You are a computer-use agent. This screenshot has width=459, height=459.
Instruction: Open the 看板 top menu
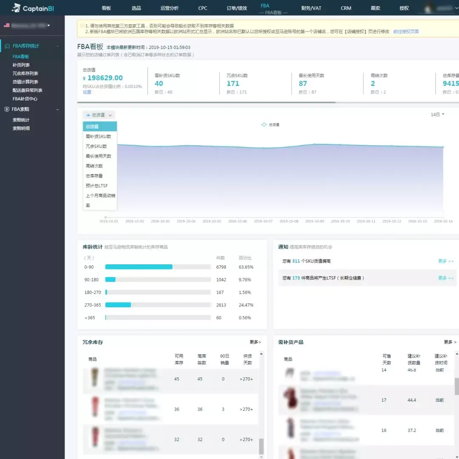[x=106, y=8]
